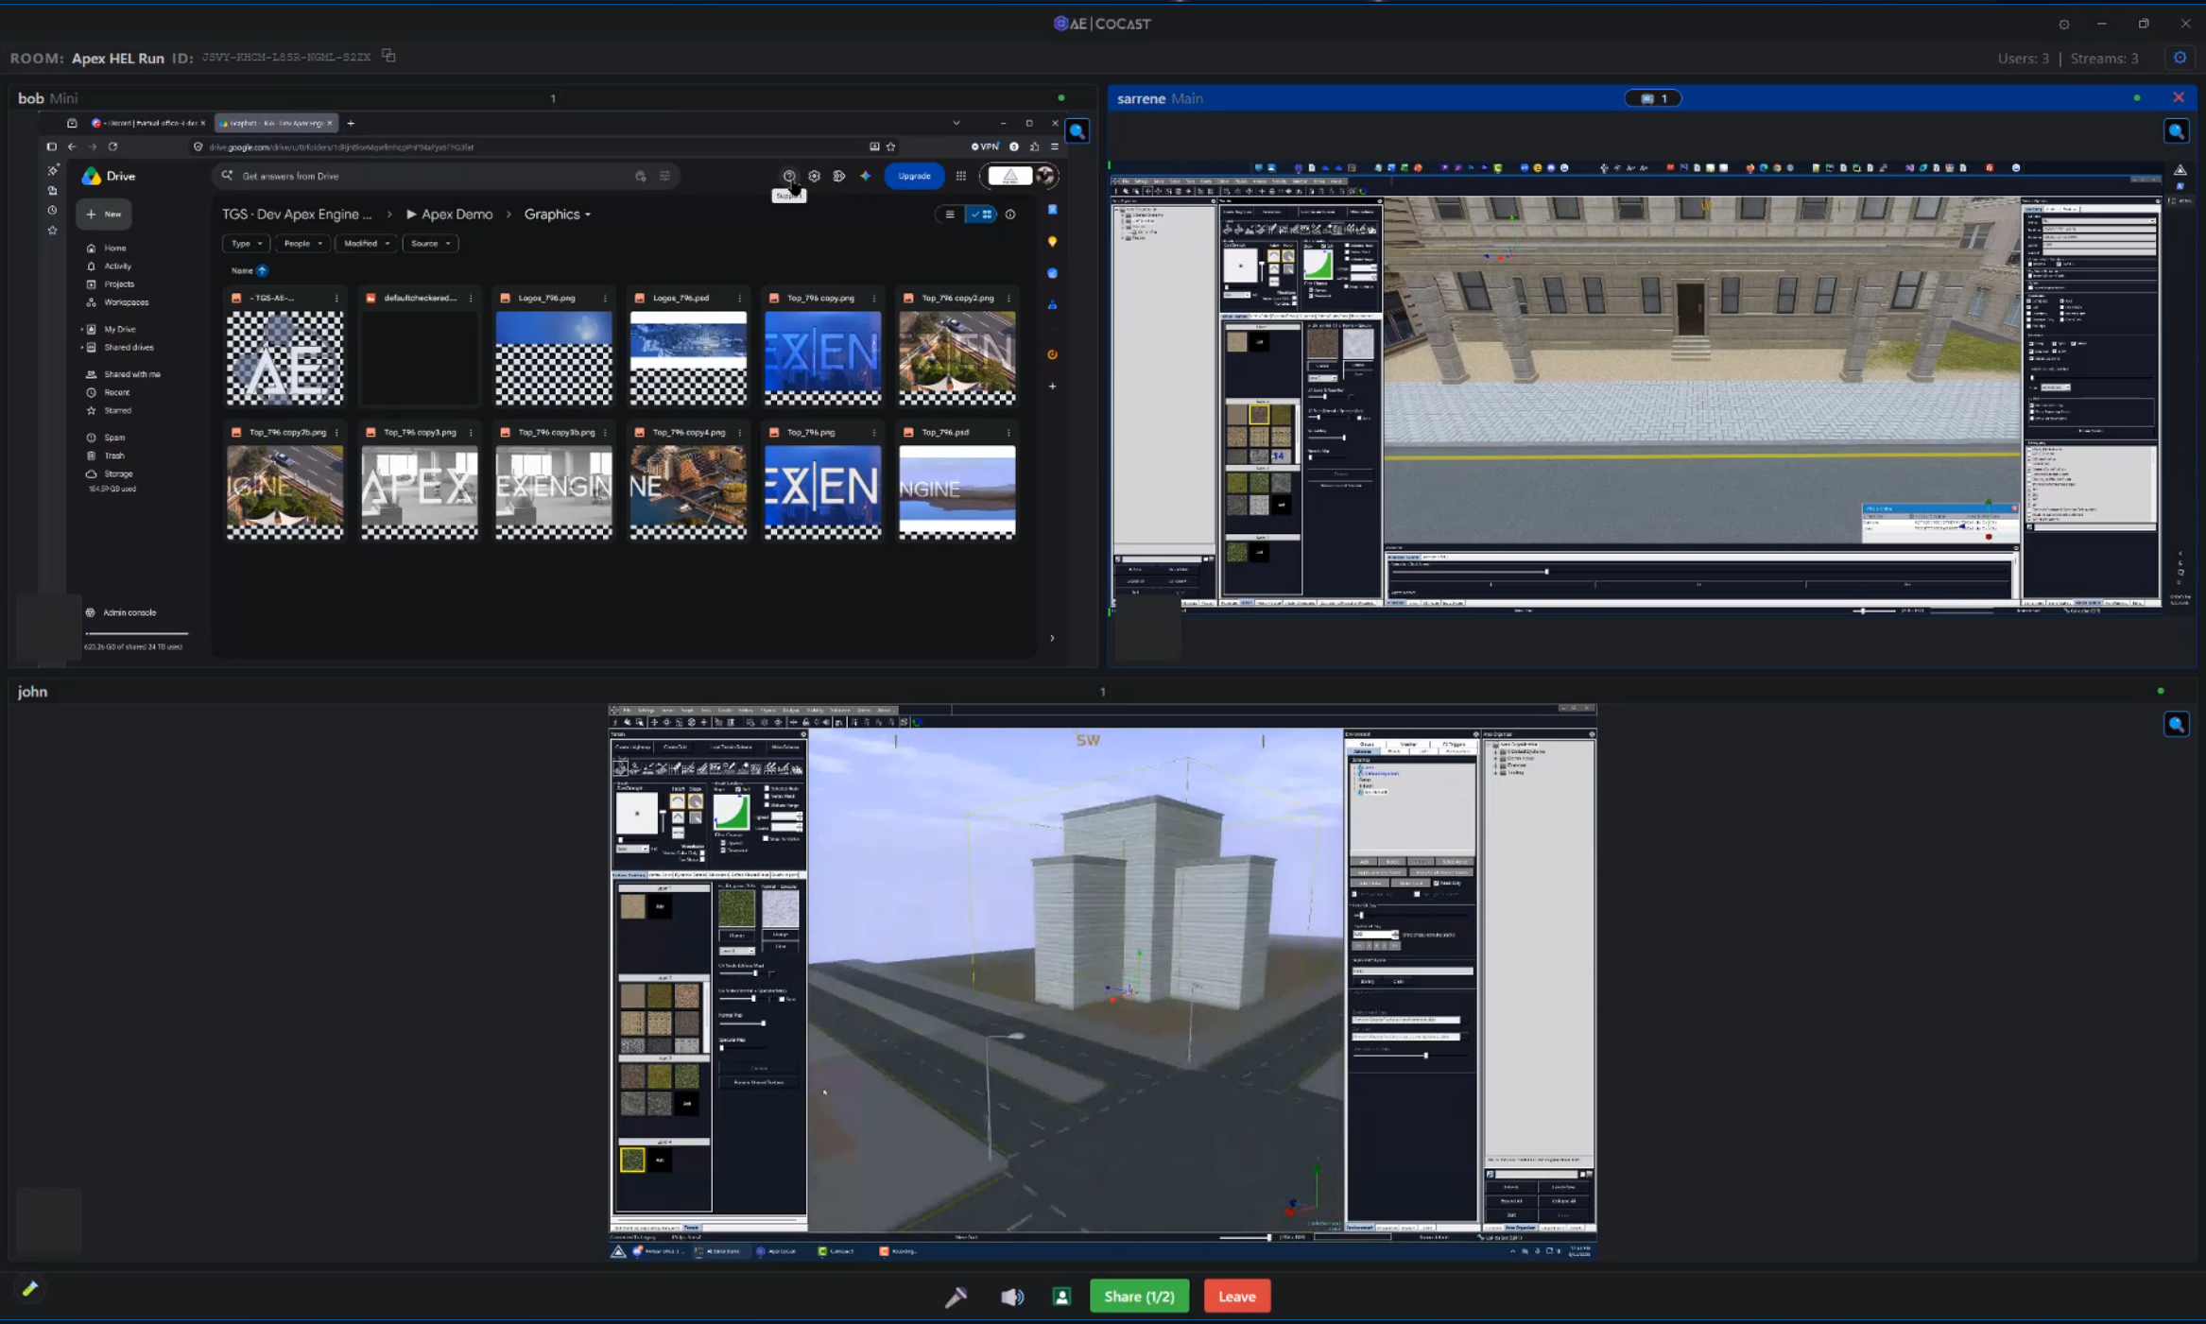Toggle the microphone icon in bottom bar

point(956,1297)
